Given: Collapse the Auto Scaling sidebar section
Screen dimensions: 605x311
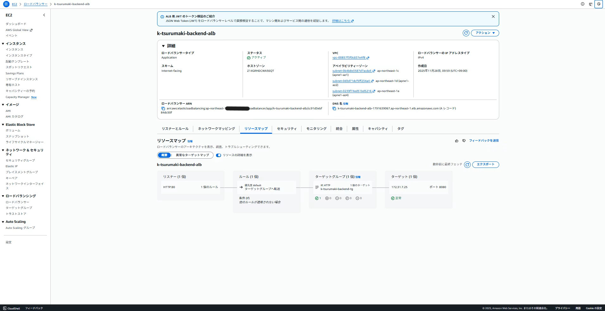Looking at the screenshot, I should [x=3, y=222].
